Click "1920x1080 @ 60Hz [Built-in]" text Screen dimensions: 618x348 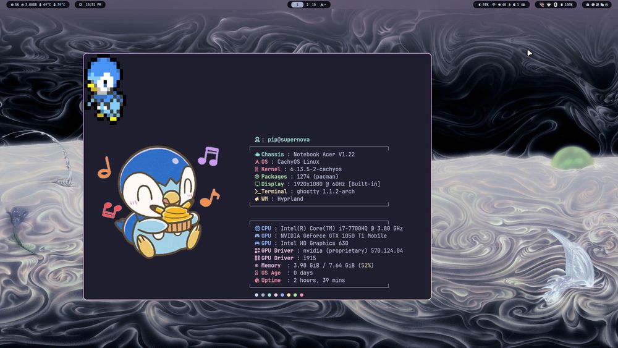(x=337, y=184)
